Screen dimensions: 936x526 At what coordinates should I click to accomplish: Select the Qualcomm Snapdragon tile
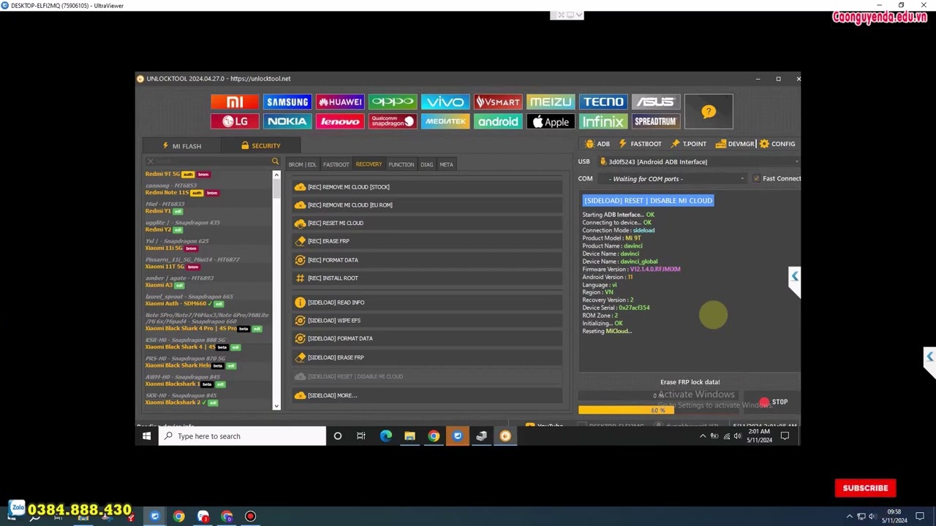[x=393, y=122]
